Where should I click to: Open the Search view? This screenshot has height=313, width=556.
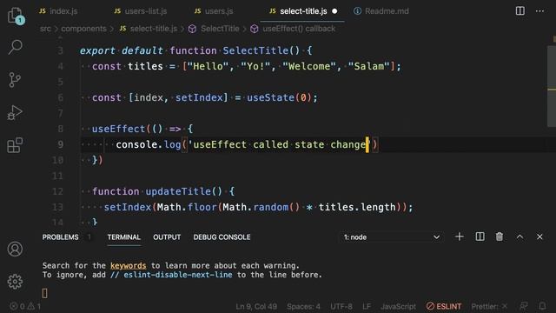tap(15, 46)
